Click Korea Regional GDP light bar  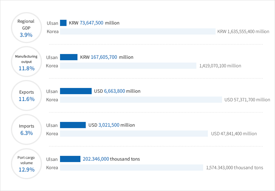[x=138, y=32]
